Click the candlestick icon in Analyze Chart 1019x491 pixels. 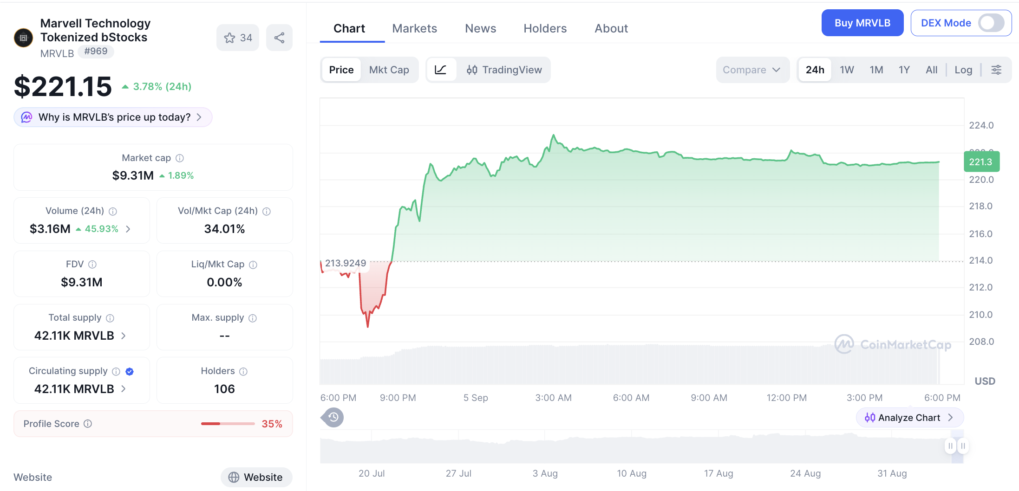pos(870,418)
